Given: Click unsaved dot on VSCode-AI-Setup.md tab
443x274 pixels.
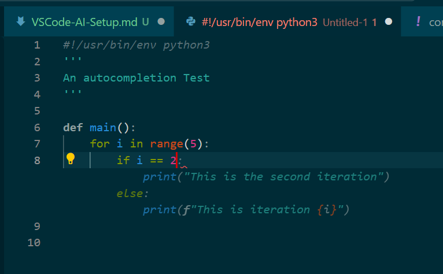Looking at the screenshot, I should (x=161, y=22).
